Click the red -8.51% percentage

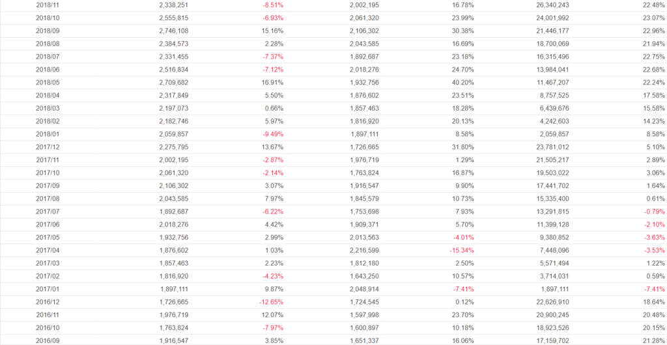click(272, 5)
